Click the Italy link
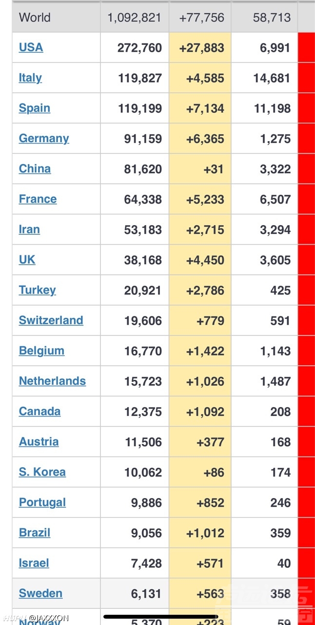 coord(30,78)
